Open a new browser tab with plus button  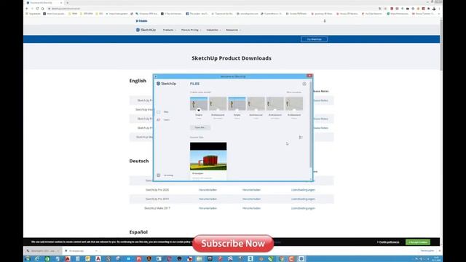coord(68,3)
